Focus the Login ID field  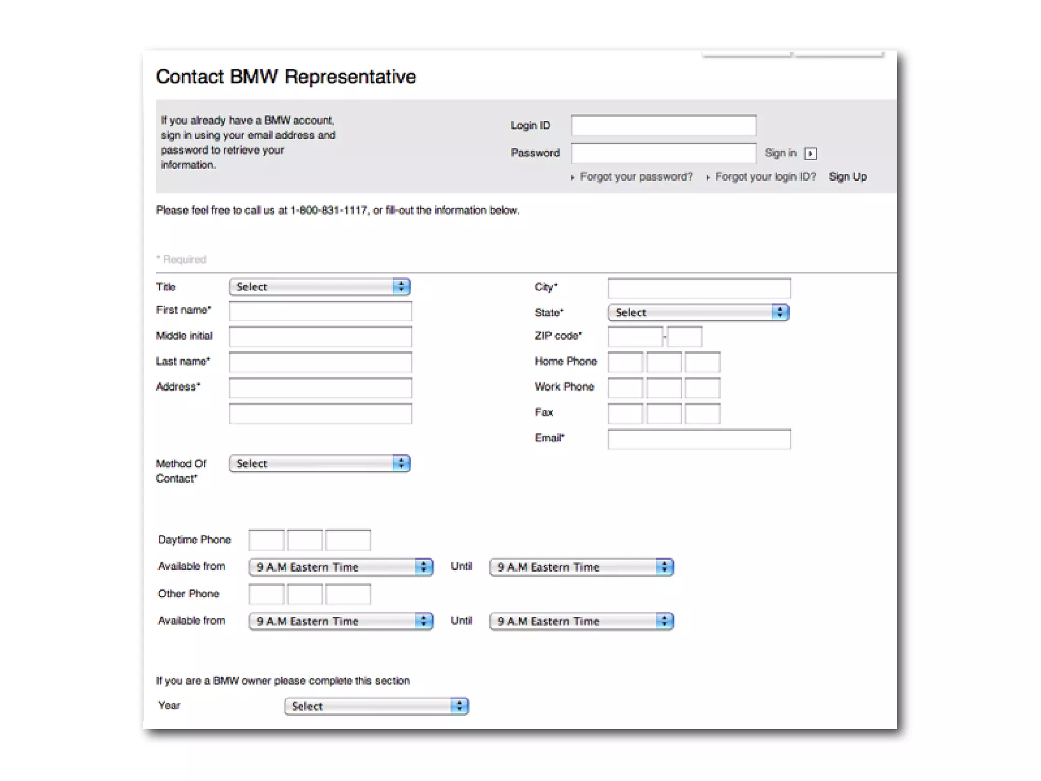663,126
